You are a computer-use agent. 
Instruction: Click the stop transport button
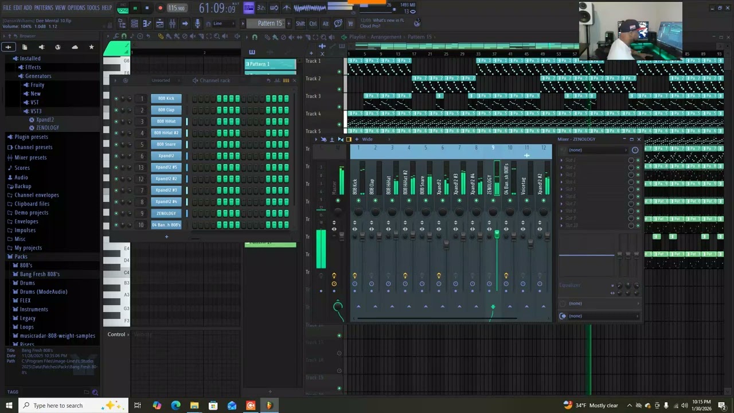tap(147, 8)
